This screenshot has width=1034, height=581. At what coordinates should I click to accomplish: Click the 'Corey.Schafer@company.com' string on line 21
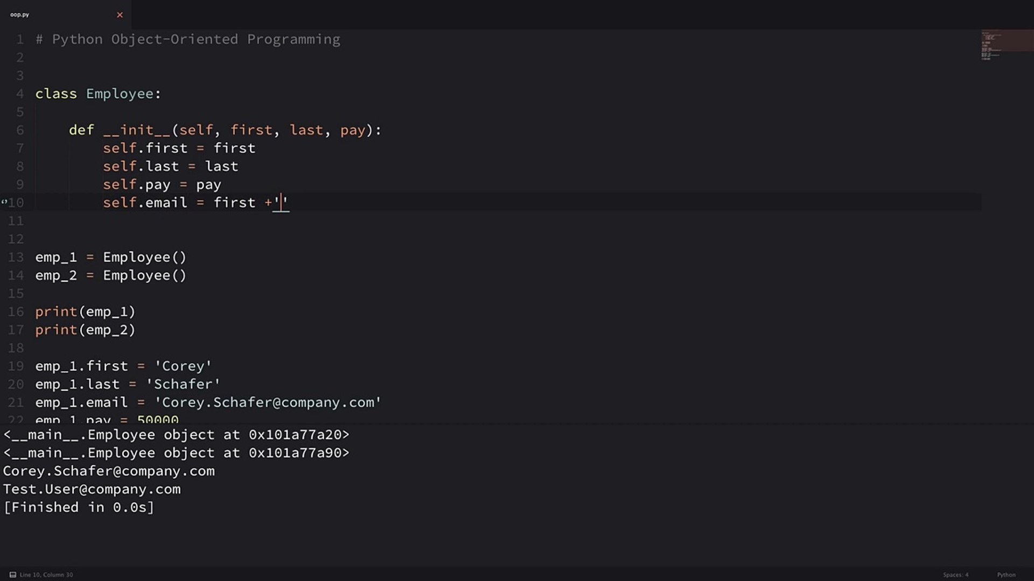[x=268, y=402]
